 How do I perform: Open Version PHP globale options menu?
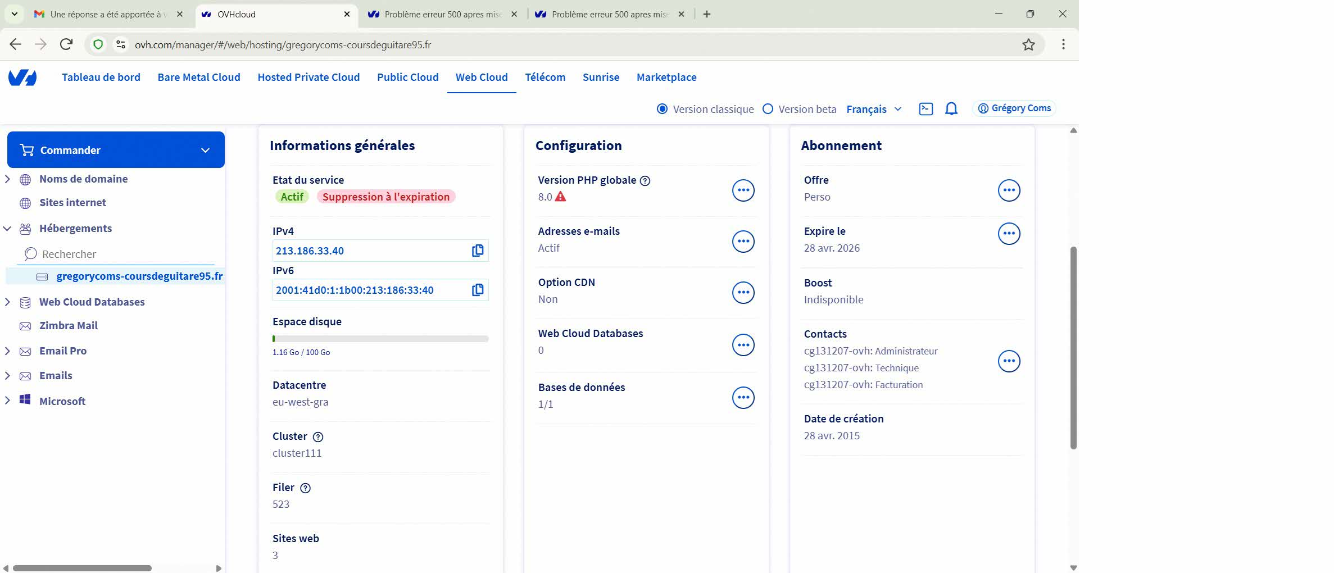click(743, 190)
